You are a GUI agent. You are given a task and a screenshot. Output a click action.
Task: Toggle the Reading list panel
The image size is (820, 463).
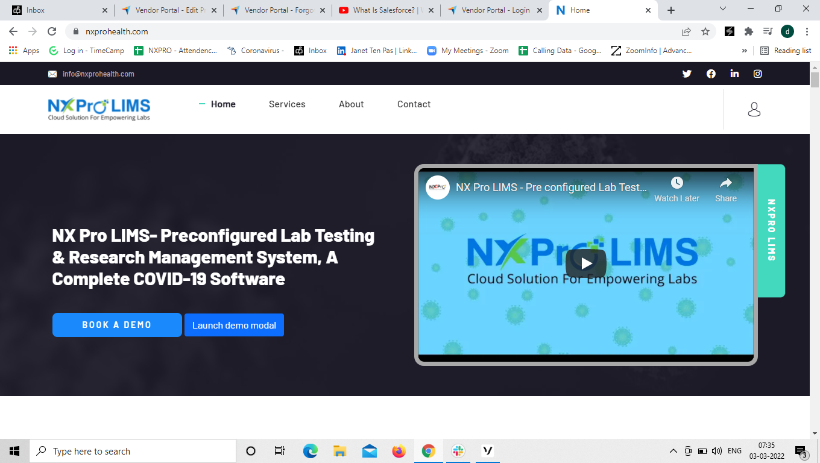[x=786, y=50]
